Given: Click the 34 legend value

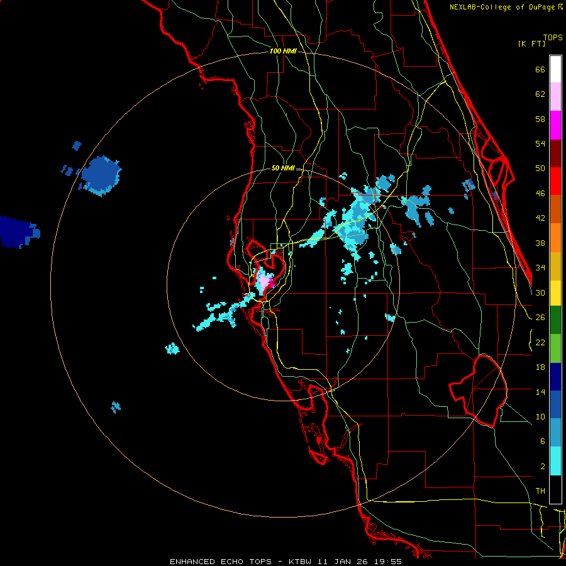Looking at the screenshot, I should pyautogui.click(x=540, y=267).
